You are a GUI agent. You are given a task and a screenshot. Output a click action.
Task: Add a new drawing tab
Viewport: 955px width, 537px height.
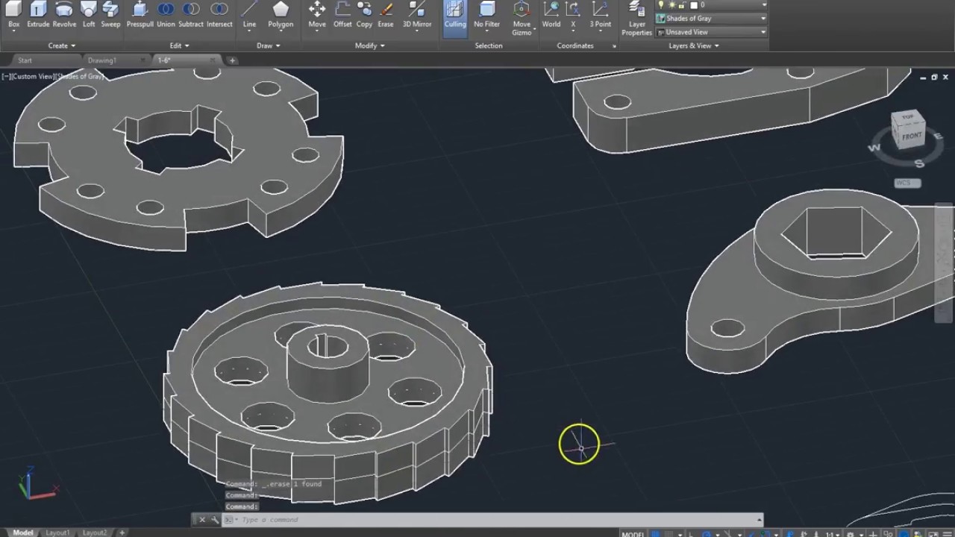point(232,60)
